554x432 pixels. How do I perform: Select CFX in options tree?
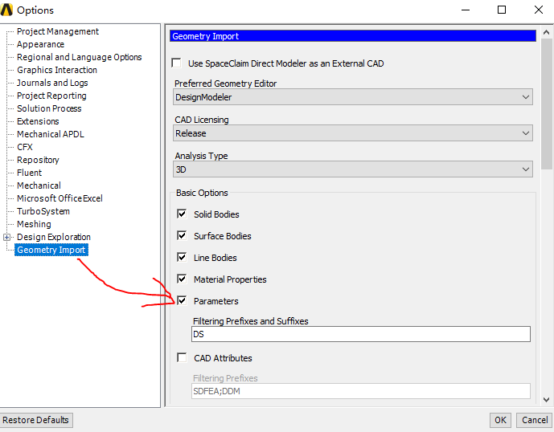pyautogui.click(x=25, y=147)
